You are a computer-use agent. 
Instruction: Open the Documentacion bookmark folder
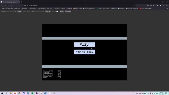42,9
